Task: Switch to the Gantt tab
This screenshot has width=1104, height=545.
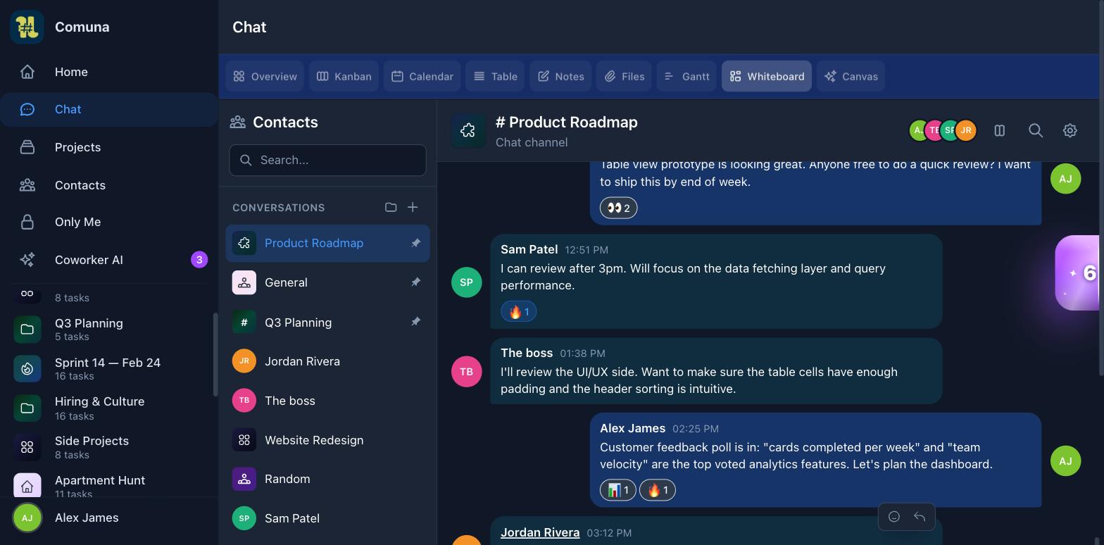Action: [686, 76]
